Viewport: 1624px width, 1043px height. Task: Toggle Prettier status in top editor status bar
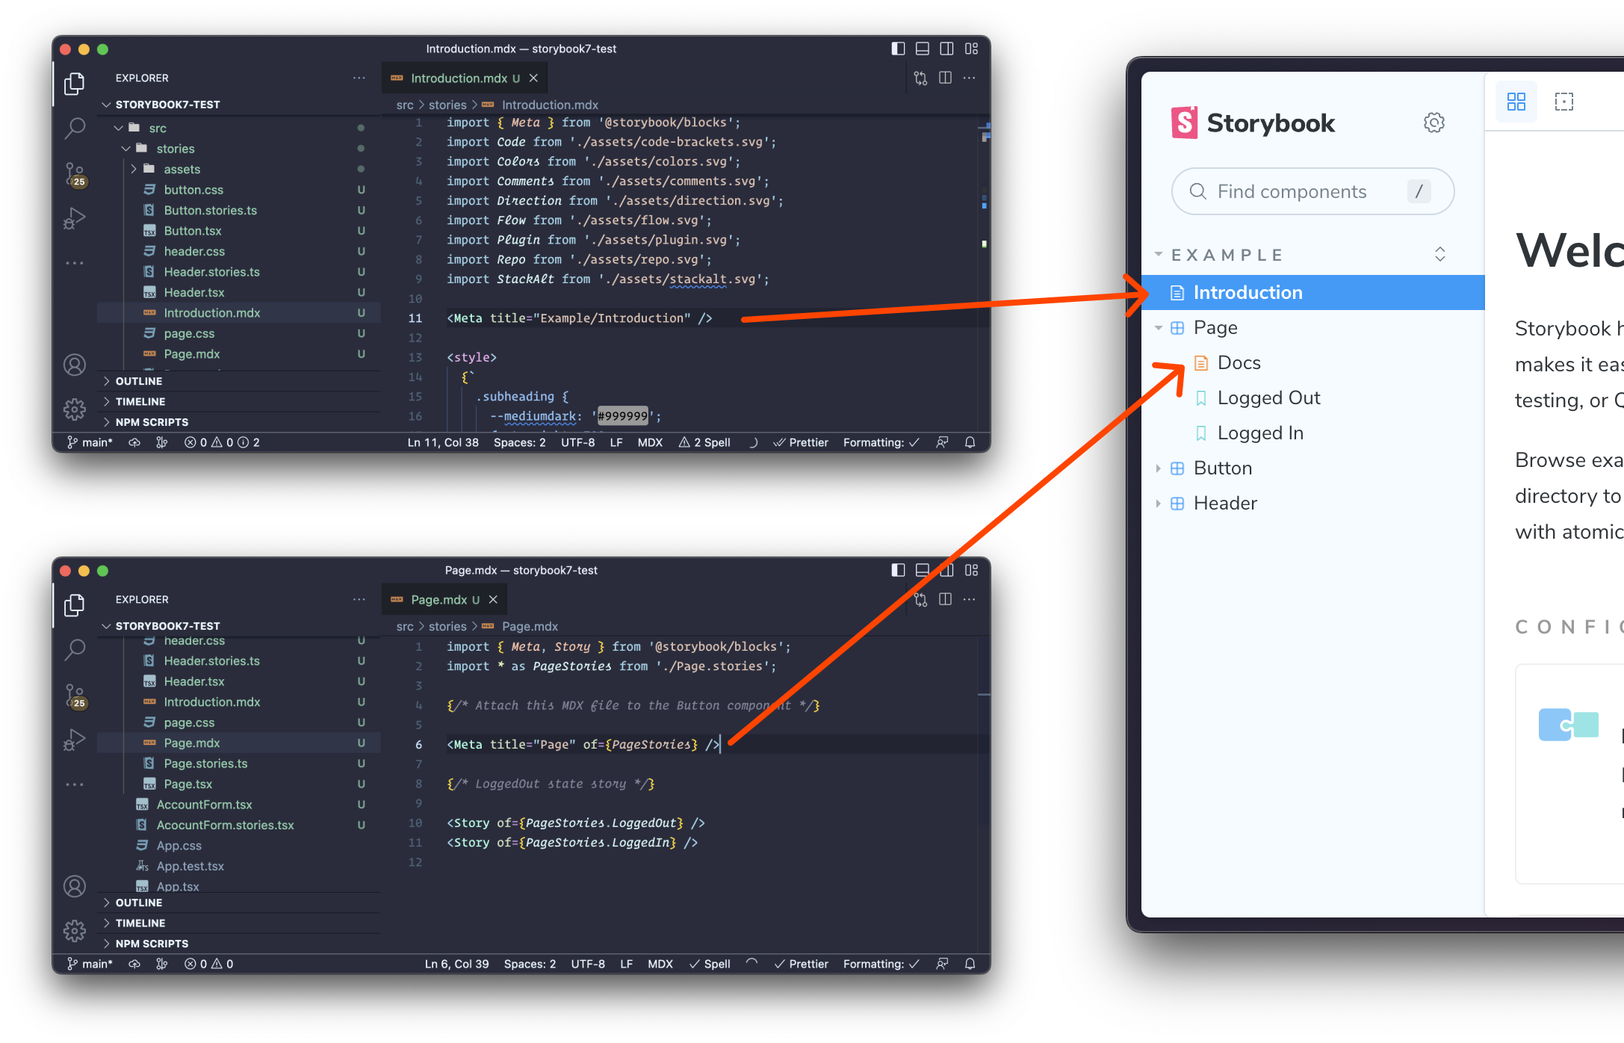click(802, 442)
